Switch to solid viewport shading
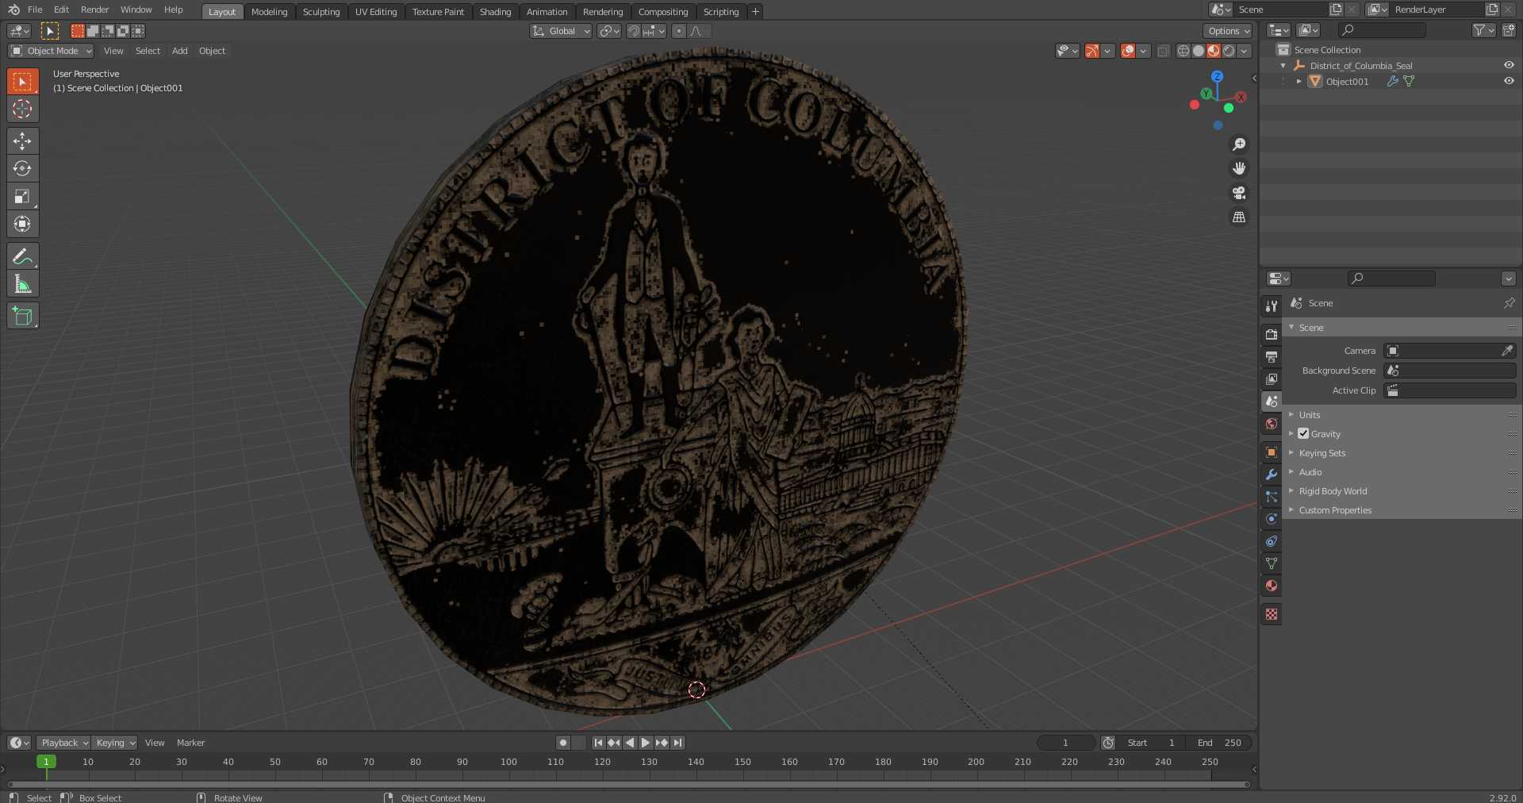Image resolution: width=1523 pixels, height=803 pixels. click(x=1199, y=51)
